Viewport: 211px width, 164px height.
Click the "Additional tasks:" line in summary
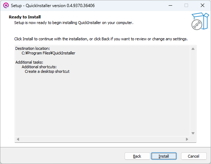(29, 62)
